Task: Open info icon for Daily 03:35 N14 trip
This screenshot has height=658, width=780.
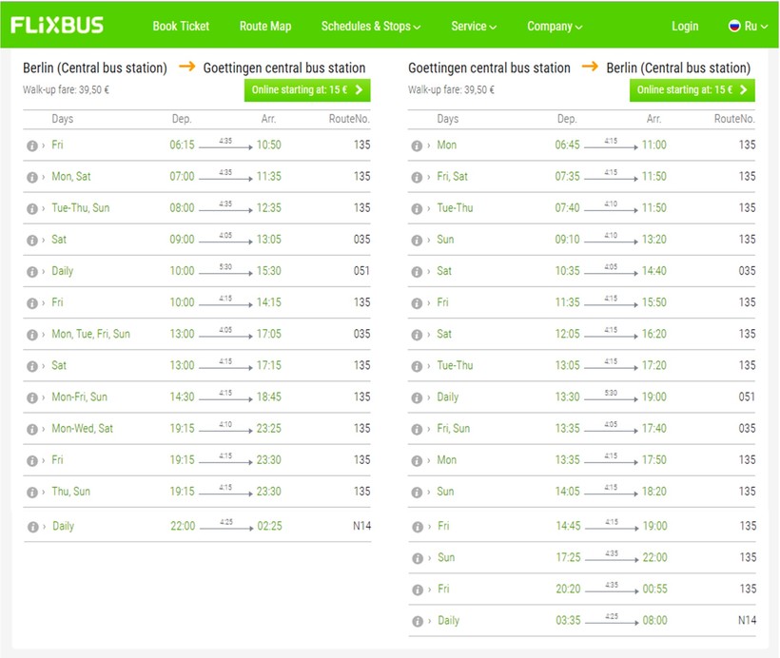Action: click(x=417, y=621)
